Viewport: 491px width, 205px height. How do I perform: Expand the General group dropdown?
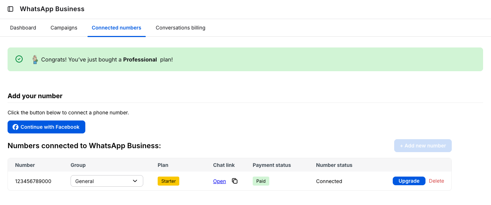coord(107,181)
